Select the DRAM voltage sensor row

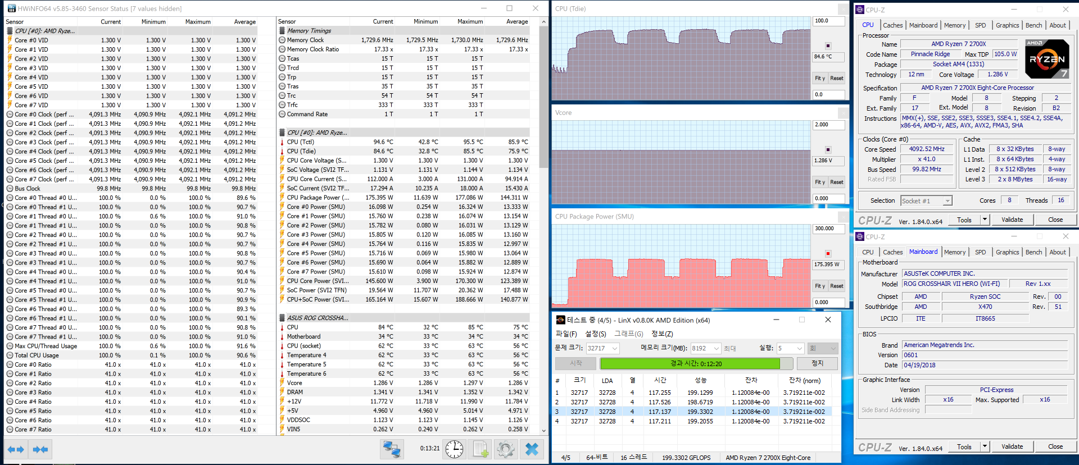(404, 392)
